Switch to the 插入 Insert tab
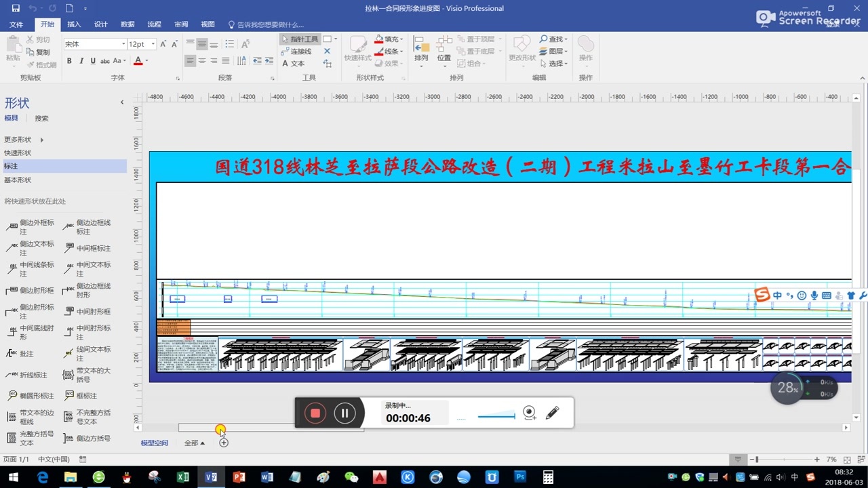This screenshot has height=488, width=868. pos(74,24)
